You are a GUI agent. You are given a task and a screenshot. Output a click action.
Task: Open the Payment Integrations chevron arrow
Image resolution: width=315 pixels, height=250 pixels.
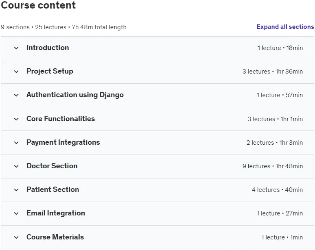click(16, 143)
